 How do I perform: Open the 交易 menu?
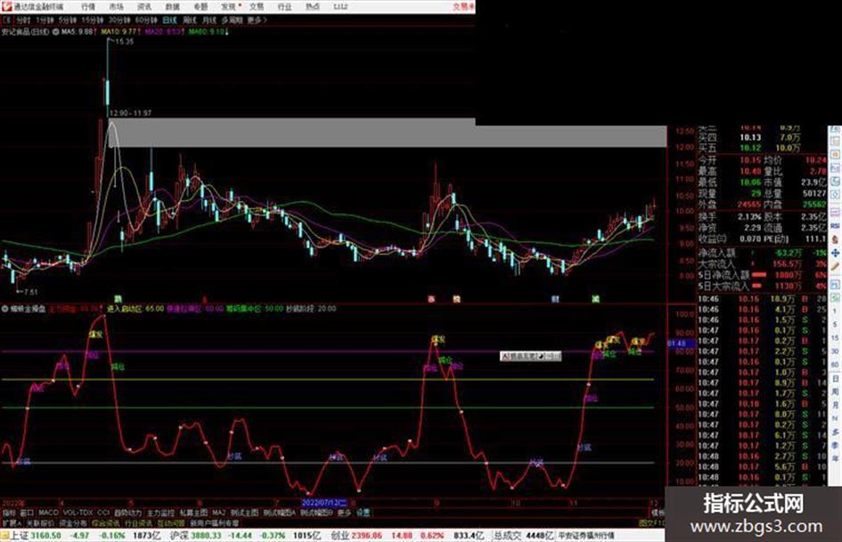coord(257,6)
